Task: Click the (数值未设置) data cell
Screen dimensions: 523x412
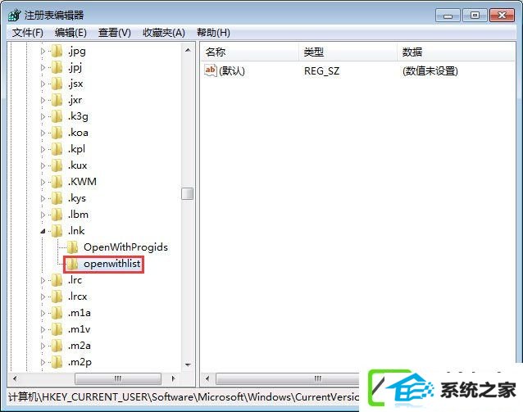Action: 430,70
